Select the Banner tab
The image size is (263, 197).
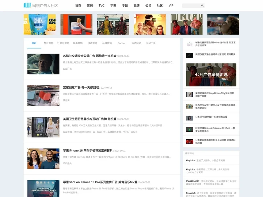tap(122, 43)
